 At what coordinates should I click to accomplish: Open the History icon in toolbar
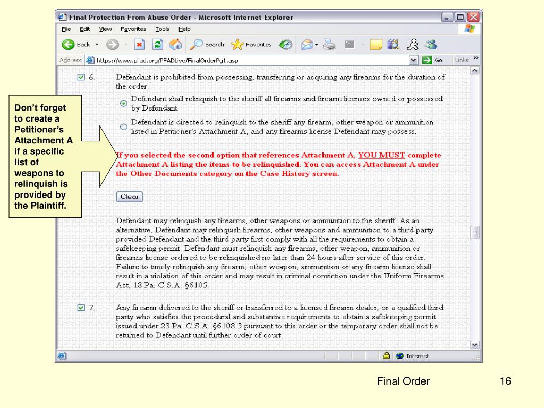click(286, 45)
